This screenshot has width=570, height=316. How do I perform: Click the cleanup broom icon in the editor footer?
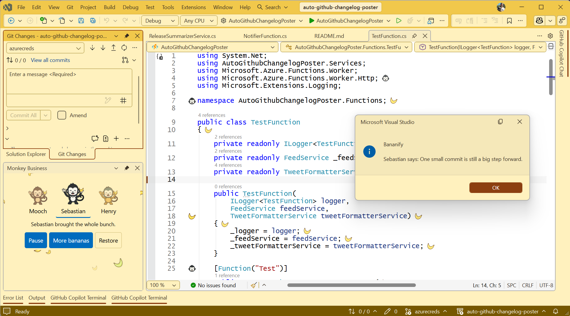point(254,285)
